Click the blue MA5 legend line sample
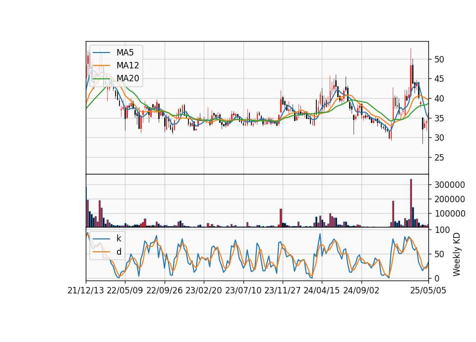This screenshot has height=342, width=476. 101,53
